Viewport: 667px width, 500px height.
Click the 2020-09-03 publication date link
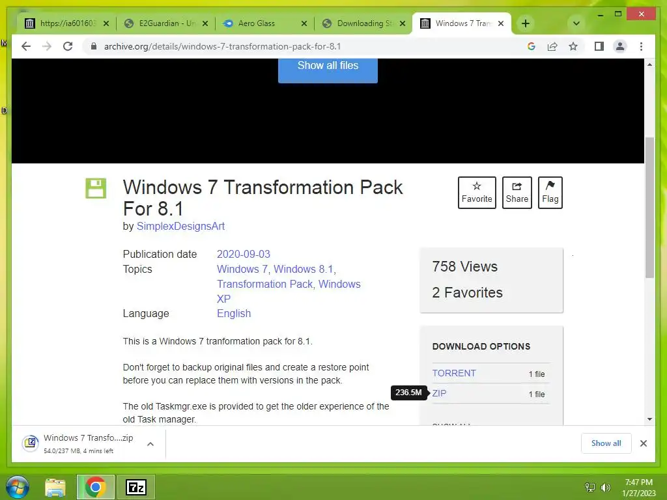244,255
